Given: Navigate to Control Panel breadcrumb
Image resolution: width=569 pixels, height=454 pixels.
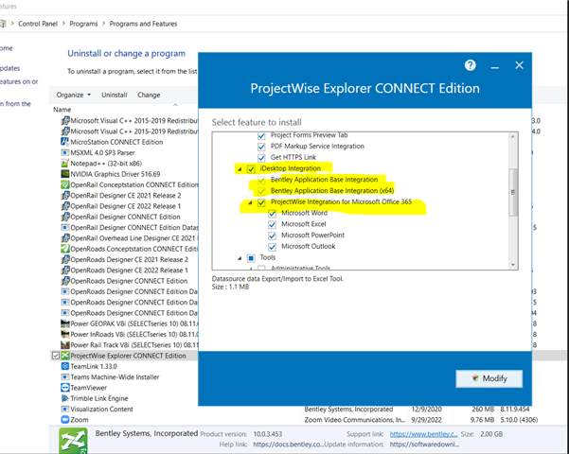Looking at the screenshot, I should (38, 24).
